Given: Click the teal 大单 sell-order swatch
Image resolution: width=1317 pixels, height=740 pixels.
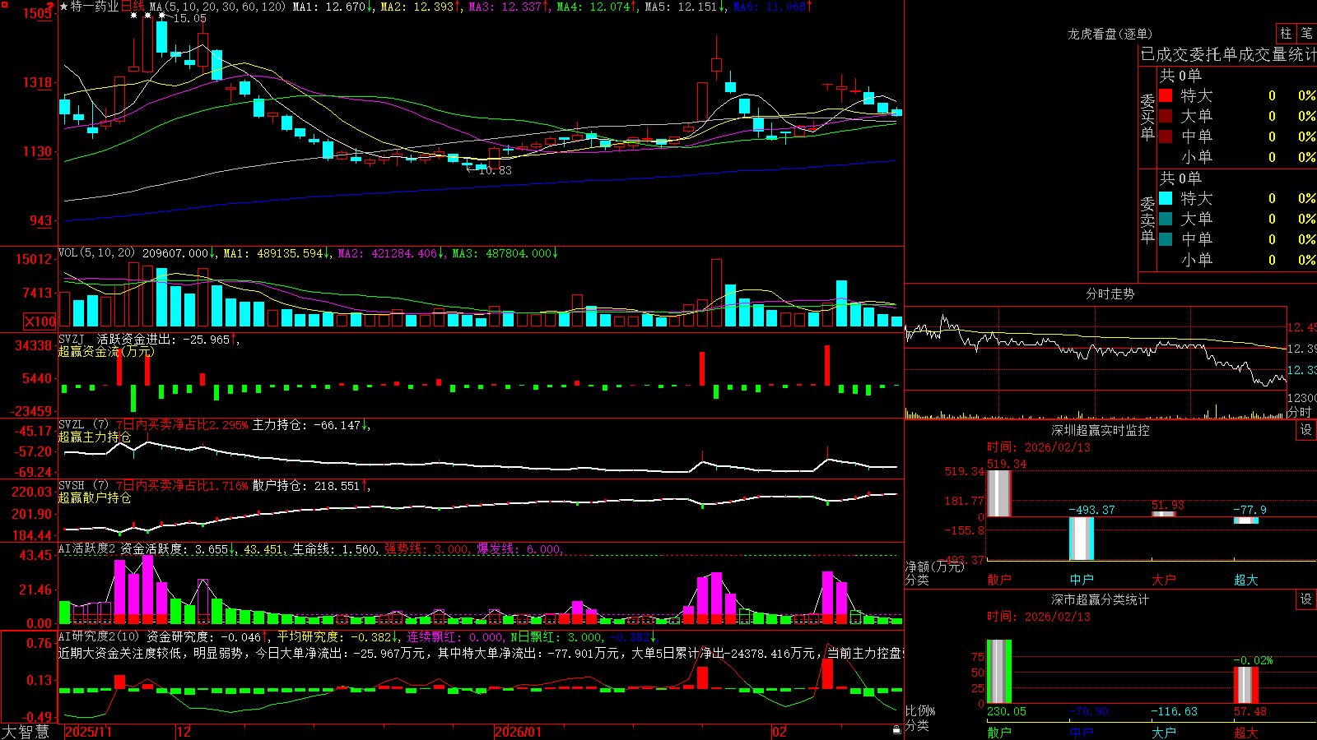Looking at the screenshot, I should click(1166, 219).
